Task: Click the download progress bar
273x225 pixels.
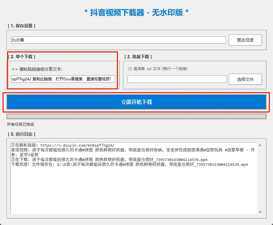Action: pyautogui.click(x=136, y=116)
